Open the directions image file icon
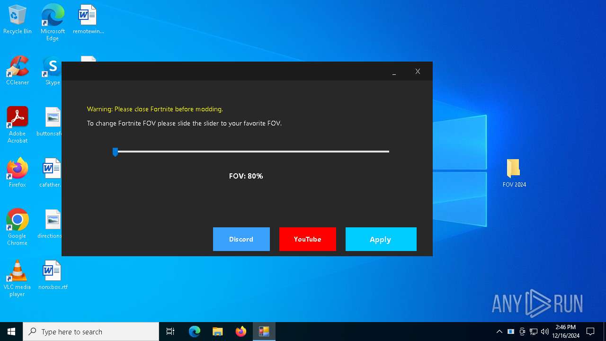The height and width of the screenshot is (341, 606). click(x=51, y=224)
